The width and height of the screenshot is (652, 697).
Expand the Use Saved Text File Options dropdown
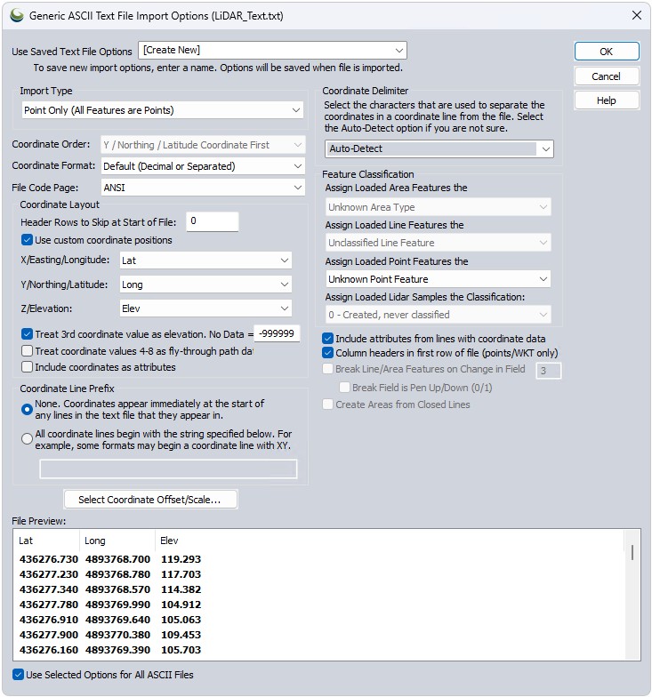coord(272,50)
